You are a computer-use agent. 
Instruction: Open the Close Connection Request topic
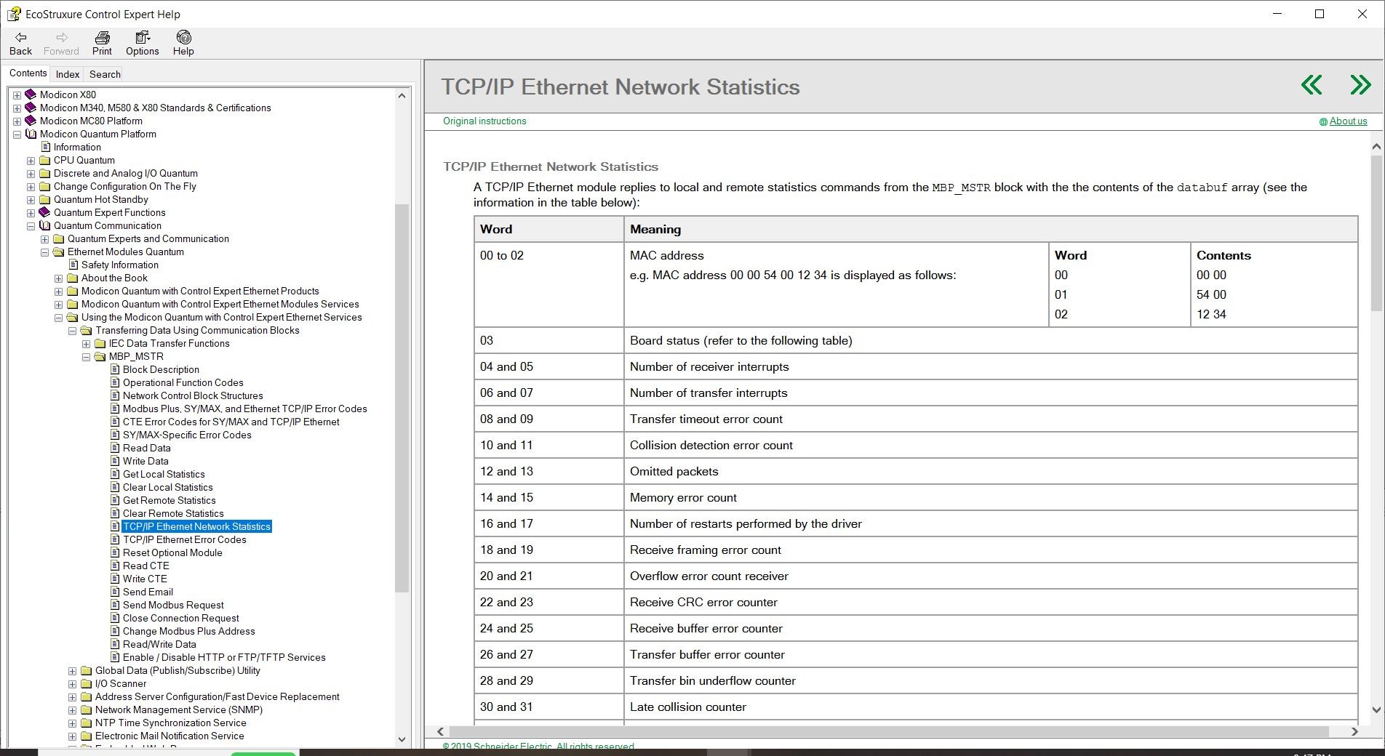(180, 618)
